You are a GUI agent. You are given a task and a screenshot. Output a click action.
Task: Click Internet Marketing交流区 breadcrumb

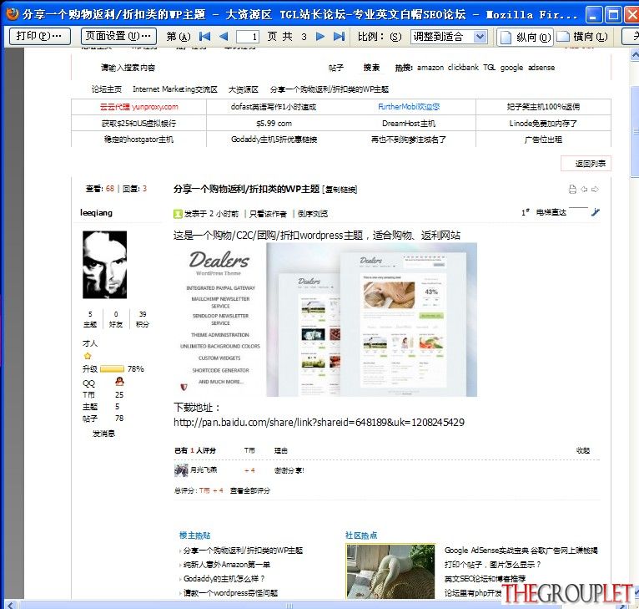[175, 89]
